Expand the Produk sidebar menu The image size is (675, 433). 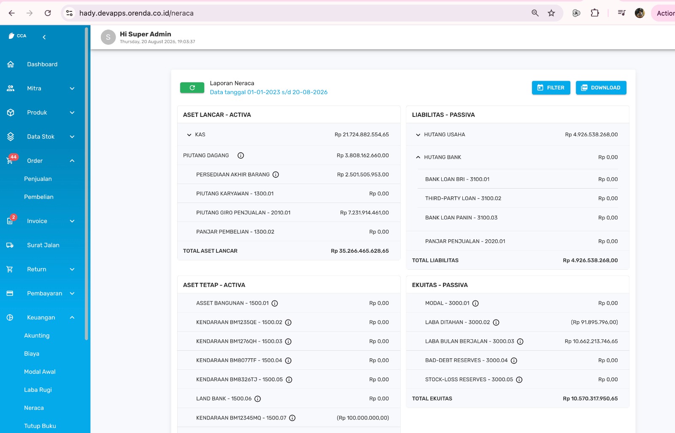coord(41,113)
